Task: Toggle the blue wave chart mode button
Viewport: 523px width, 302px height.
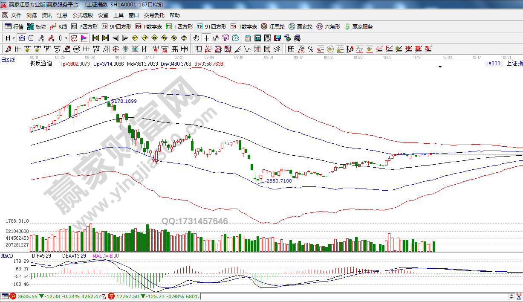Action: click(x=21, y=38)
